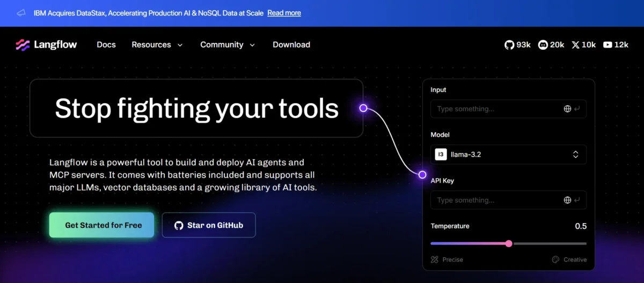The width and height of the screenshot is (644, 283).
Task: Select the Precise temperature preset
Action: tap(447, 259)
